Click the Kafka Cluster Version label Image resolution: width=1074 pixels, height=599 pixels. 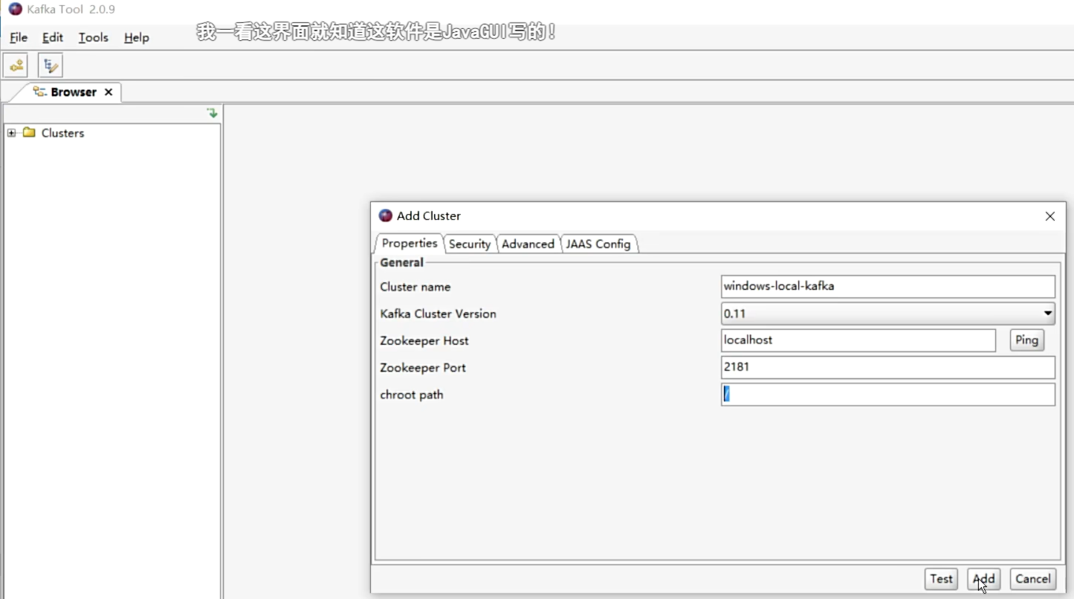[x=438, y=314]
